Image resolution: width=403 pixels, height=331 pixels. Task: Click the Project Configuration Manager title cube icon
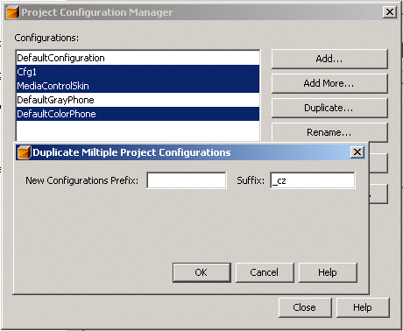point(13,12)
